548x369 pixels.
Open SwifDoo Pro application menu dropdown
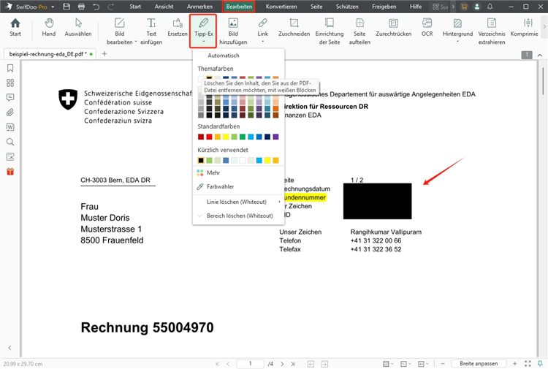[x=53, y=7]
